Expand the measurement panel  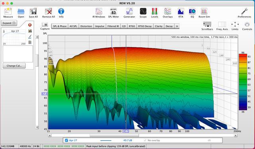[9, 23]
